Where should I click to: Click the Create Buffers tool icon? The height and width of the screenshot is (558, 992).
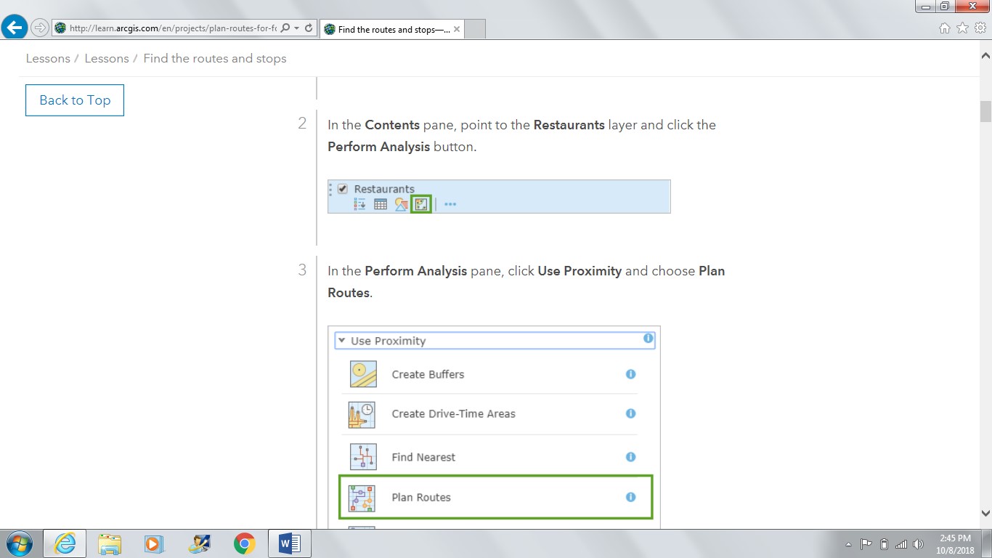pyautogui.click(x=363, y=374)
